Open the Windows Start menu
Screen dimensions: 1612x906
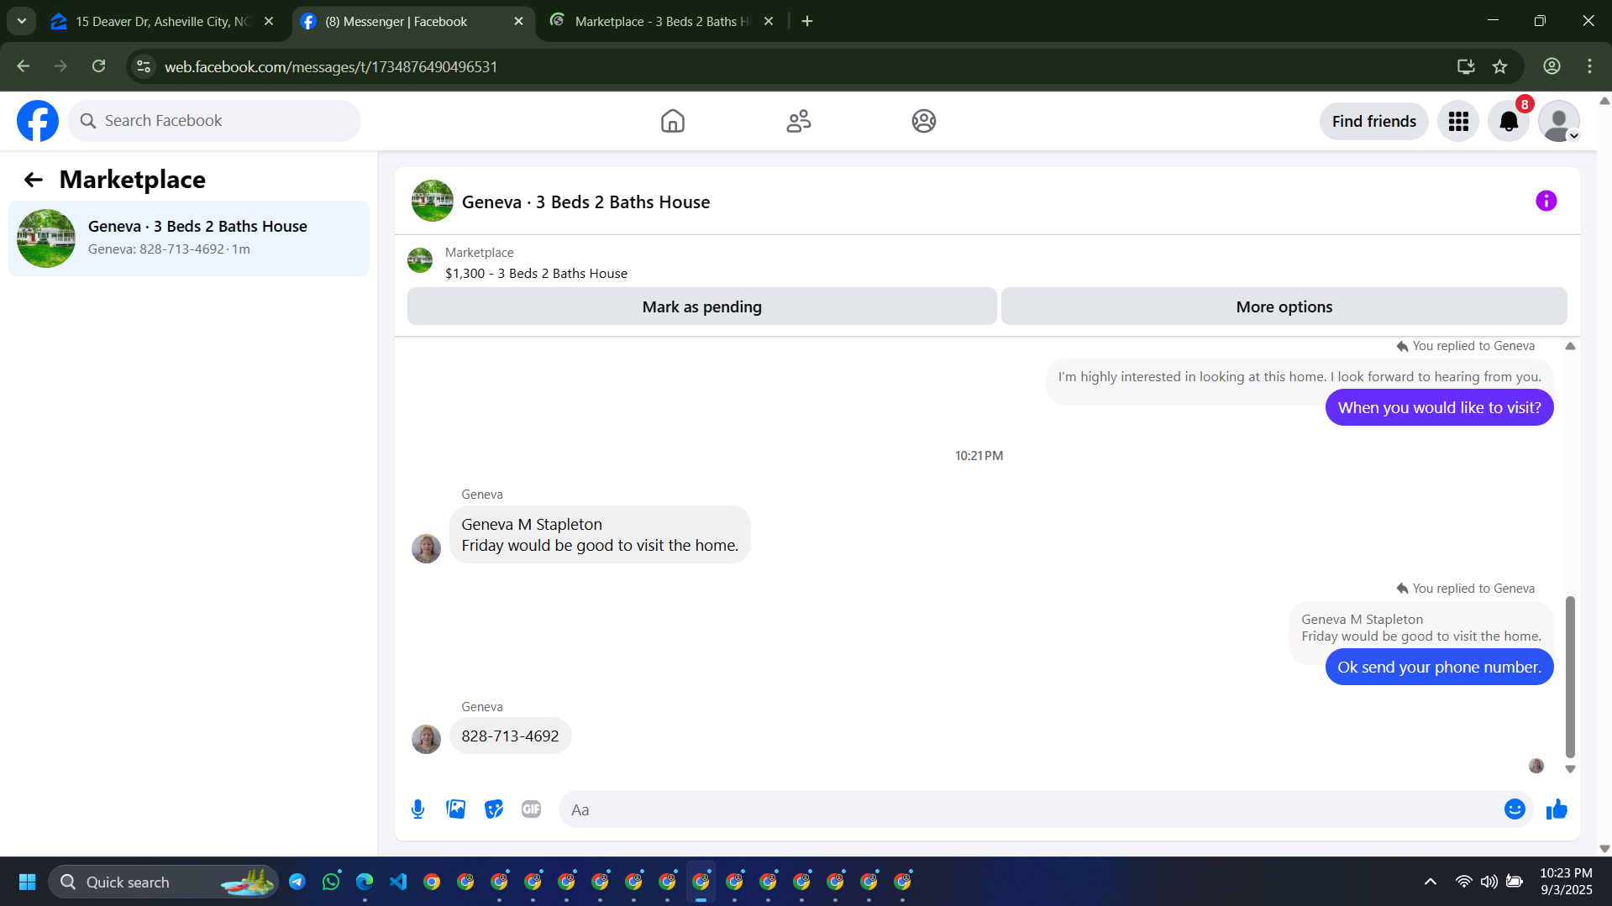point(27,882)
